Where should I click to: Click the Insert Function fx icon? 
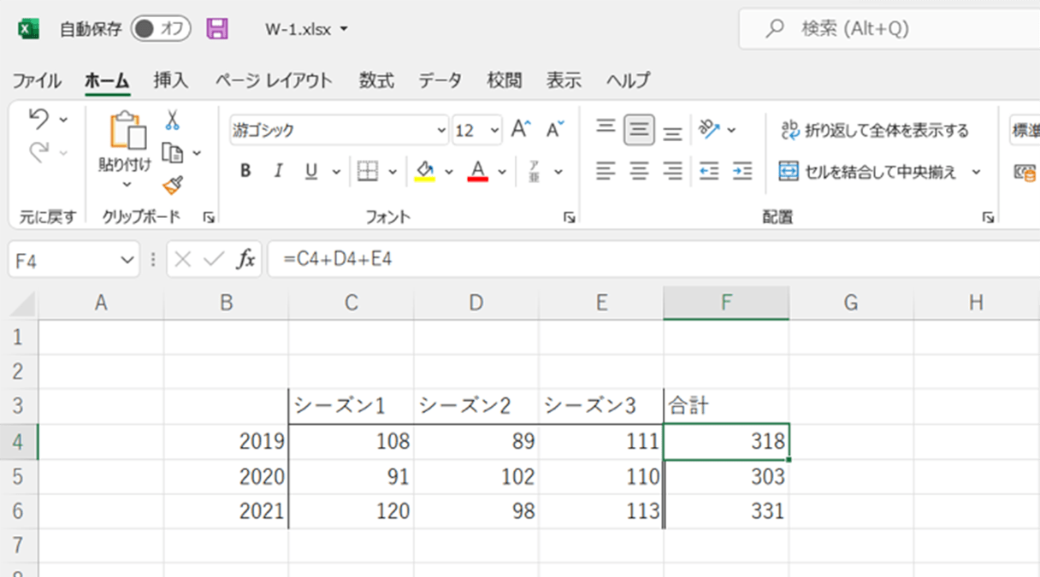(245, 260)
